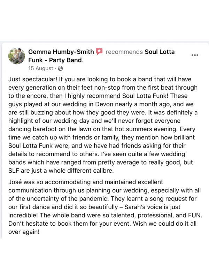Click the red recommendation star badge

[99, 52]
